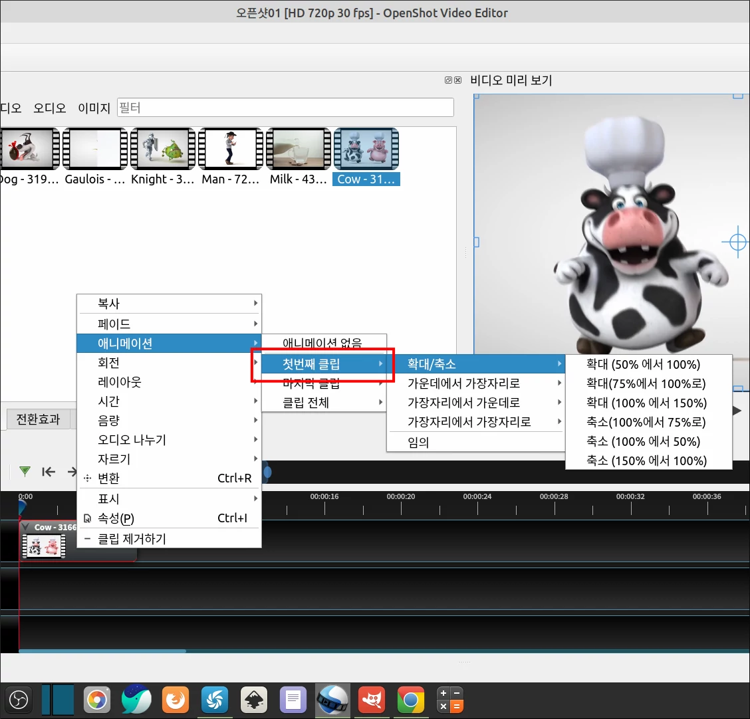Image resolution: width=750 pixels, height=719 pixels.
Task: Filter project files by 오디오
Action: (x=50, y=108)
